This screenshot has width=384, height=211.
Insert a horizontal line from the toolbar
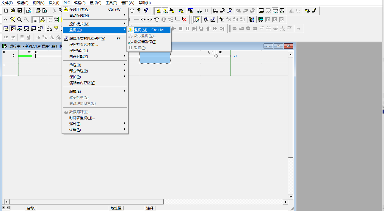pos(136,20)
